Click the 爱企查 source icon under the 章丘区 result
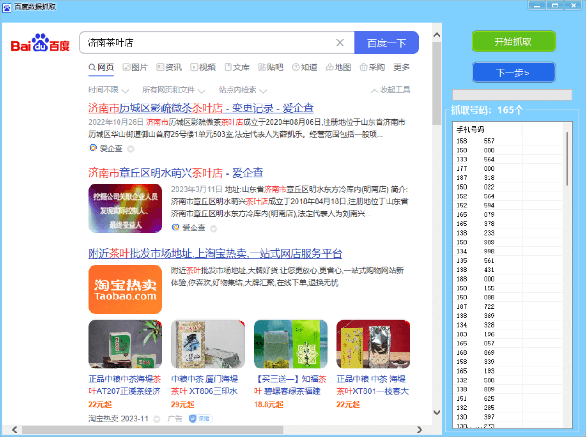This screenshot has height=437, width=586. tap(176, 227)
